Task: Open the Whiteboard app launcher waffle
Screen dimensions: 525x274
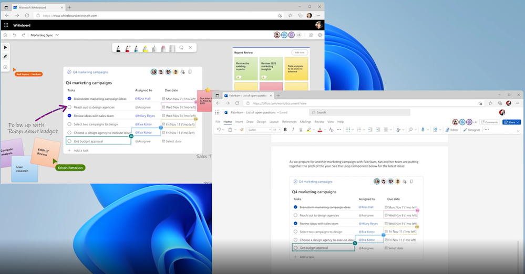Action: click(x=6, y=25)
